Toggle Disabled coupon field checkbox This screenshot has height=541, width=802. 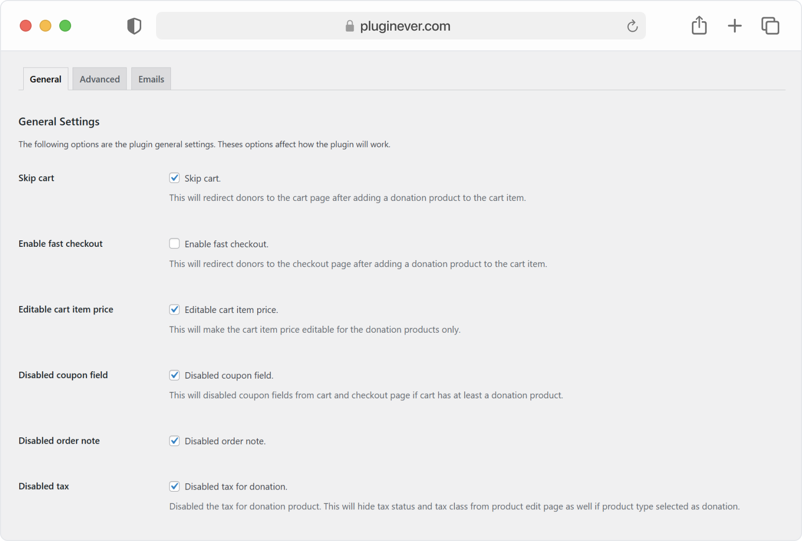pyautogui.click(x=174, y=375)
